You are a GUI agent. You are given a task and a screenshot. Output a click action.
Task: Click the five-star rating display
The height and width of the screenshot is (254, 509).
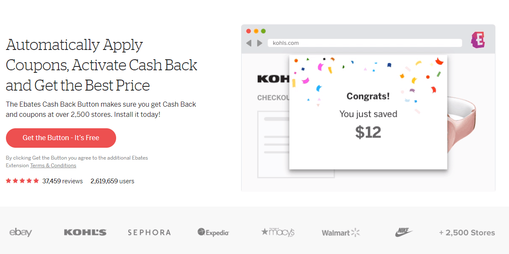pos(22,180)
